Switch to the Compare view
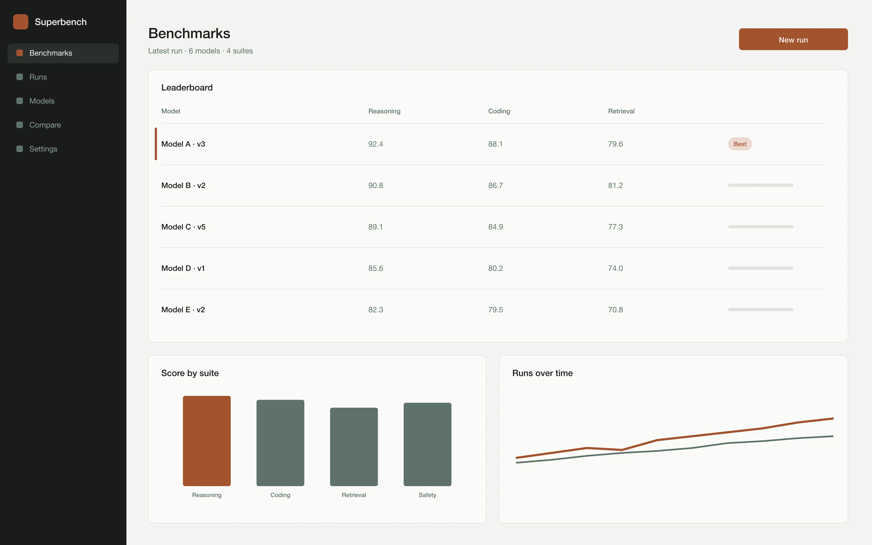The height and width of the screenshot is (545, 872). click(x=63, y=125)
